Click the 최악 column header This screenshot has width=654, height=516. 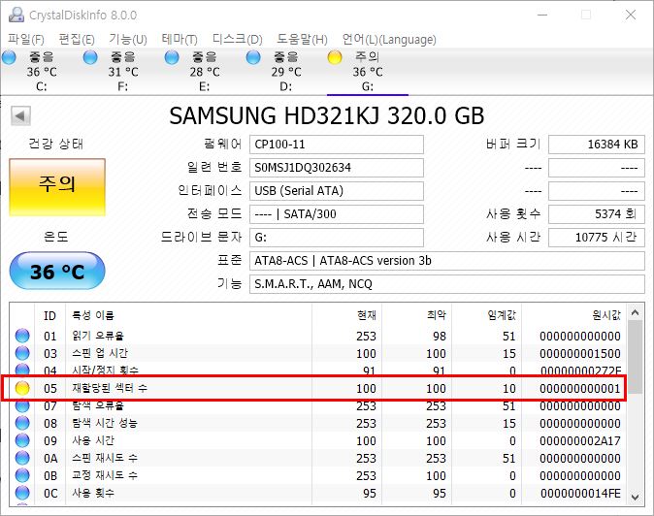tap(416, 315)
